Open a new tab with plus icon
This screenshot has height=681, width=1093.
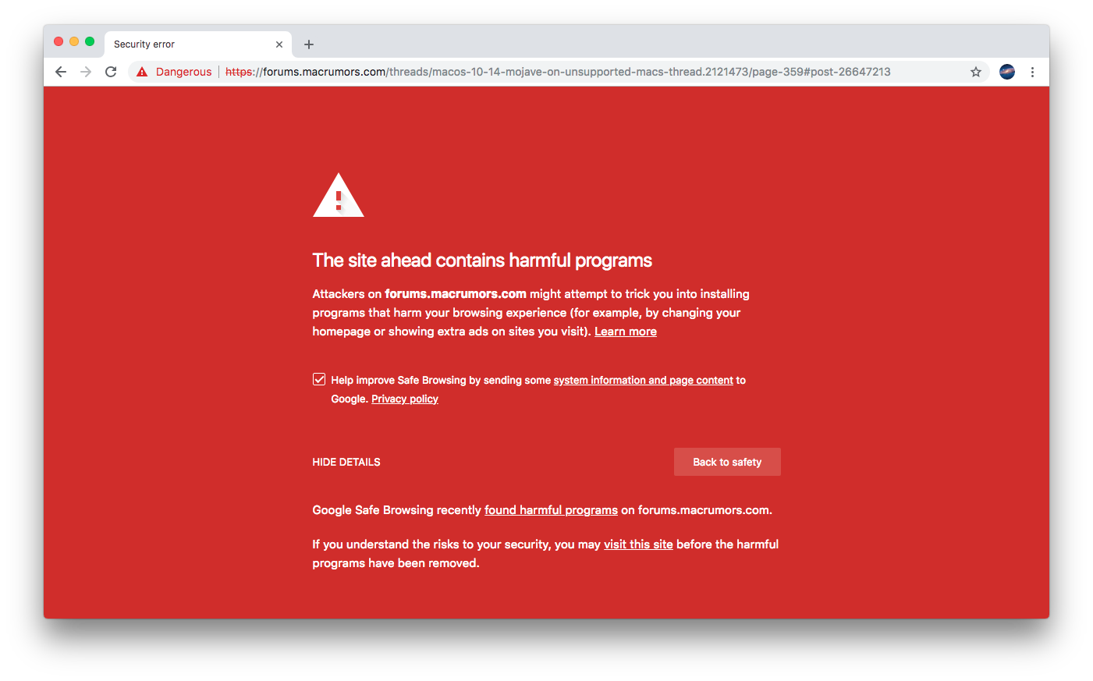[x=309, y=44]
